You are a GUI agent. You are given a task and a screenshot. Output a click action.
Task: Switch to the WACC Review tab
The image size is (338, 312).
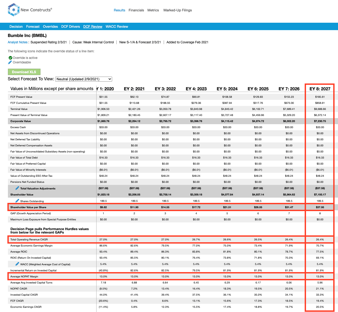pyautogui.click(x=117, y=27)
